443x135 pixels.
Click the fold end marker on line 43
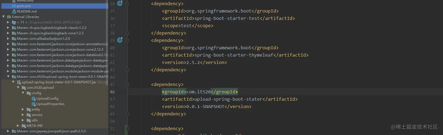pyautogui.click(x=127, y=70)
